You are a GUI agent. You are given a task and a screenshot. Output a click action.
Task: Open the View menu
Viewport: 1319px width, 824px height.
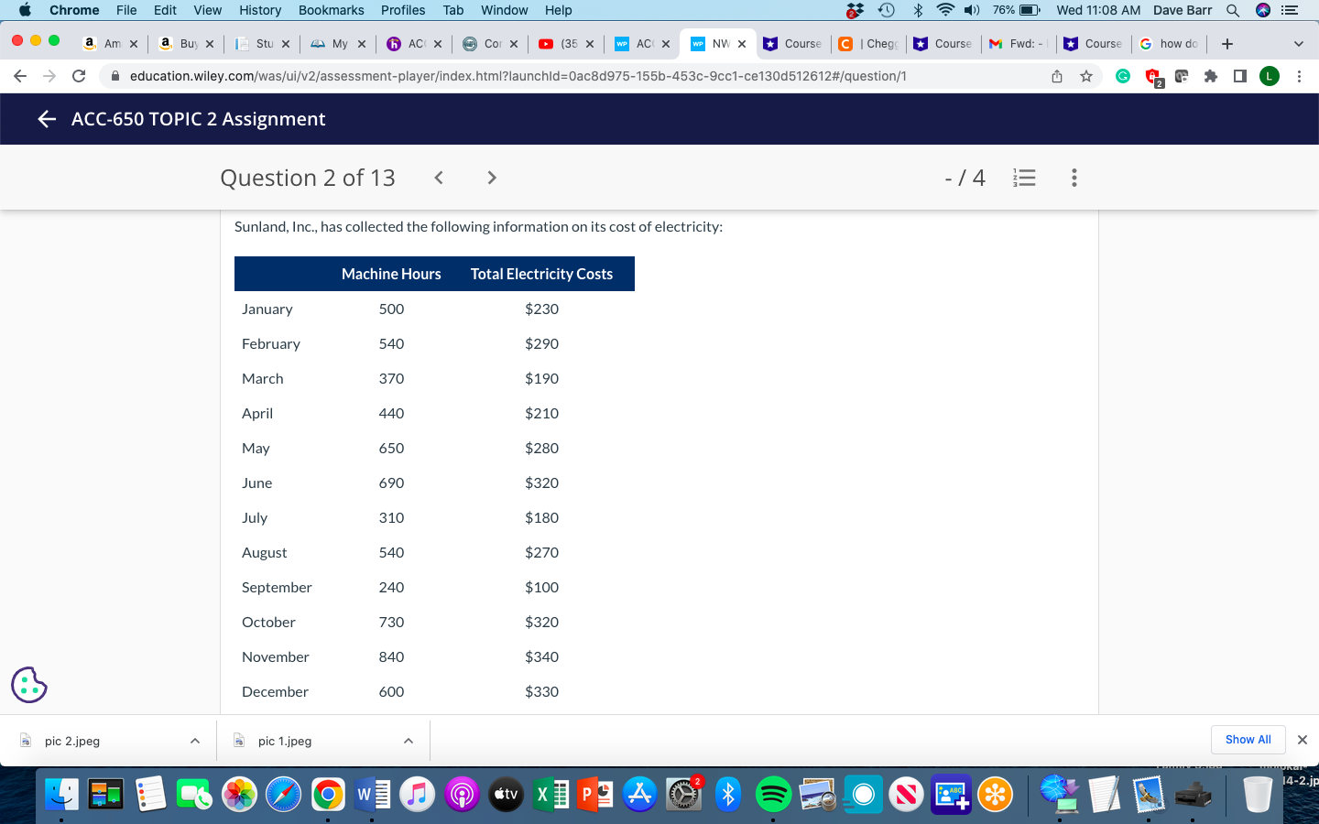pyautogui.click(x=208, y=10)
